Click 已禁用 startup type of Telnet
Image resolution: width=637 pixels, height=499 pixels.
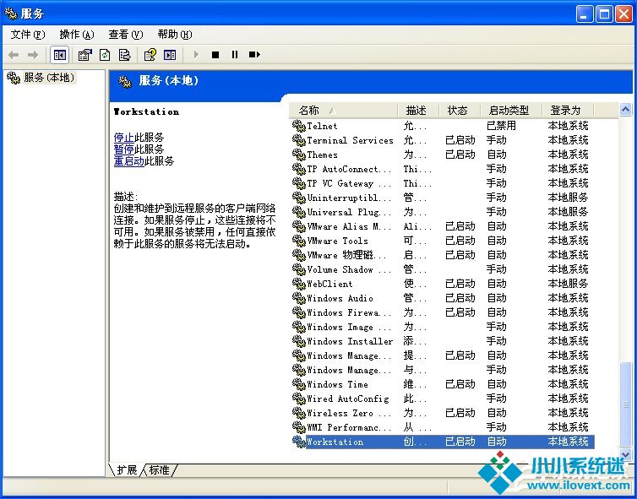(501, 126)
